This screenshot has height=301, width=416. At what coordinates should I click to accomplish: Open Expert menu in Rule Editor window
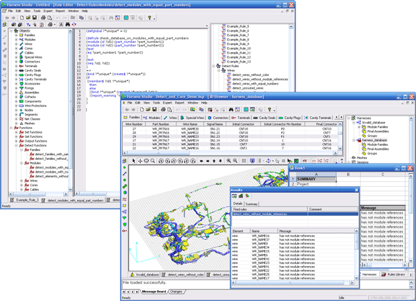pos(48,11)
